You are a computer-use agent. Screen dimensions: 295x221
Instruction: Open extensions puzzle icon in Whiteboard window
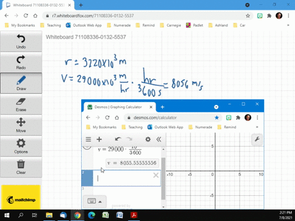(x=269, y=16)
